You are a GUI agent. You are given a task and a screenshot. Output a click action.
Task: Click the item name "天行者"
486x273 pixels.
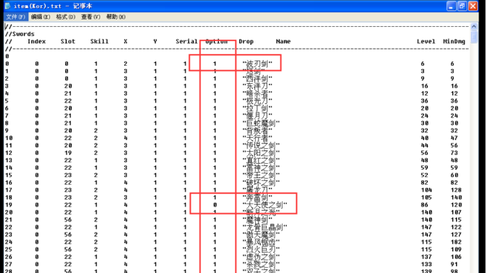coord(257,138)
